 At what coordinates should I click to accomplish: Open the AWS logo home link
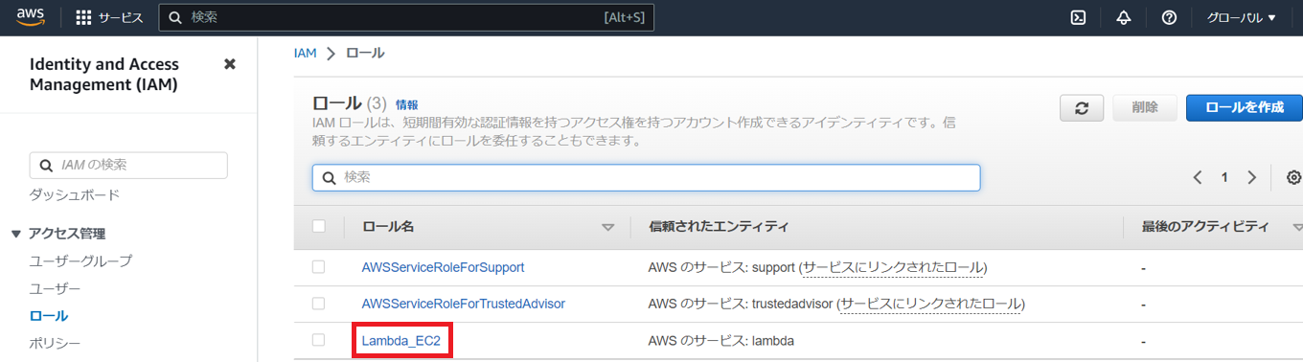click(x=31, y=17)
